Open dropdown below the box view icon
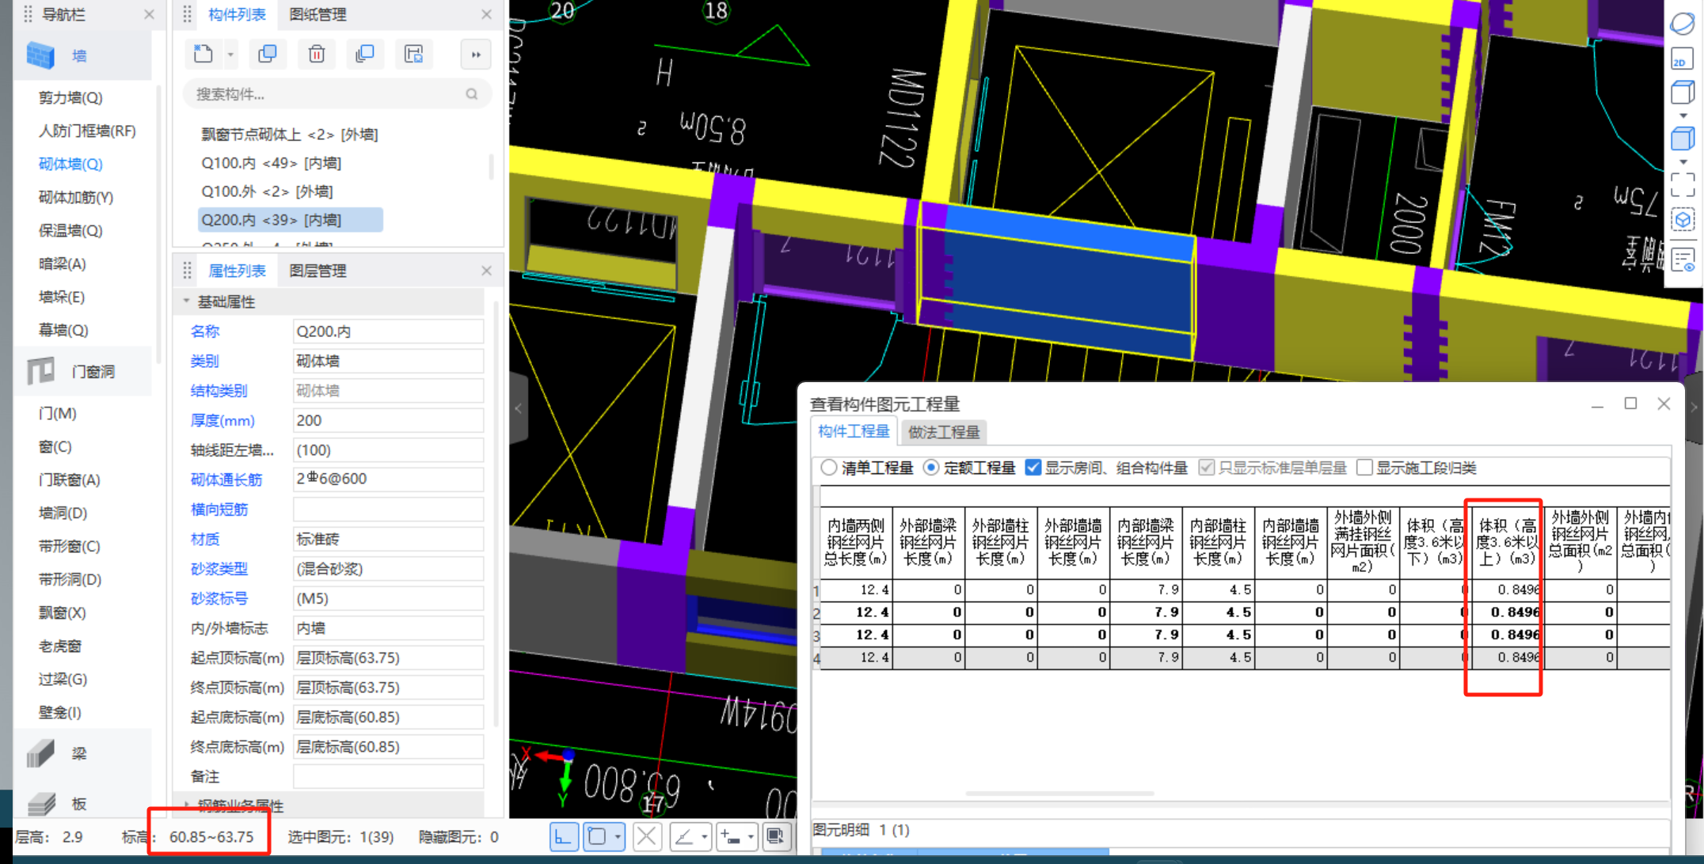Screen dimensions: 1704x864 [1683, 116]
